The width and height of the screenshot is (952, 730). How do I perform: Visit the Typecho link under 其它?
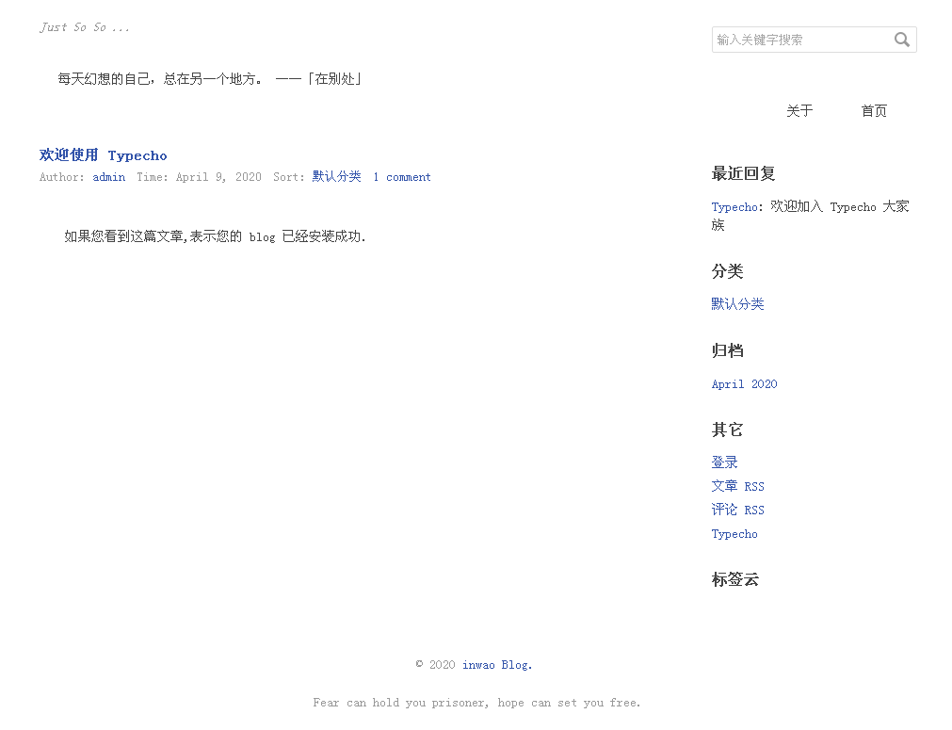point(734,534)
